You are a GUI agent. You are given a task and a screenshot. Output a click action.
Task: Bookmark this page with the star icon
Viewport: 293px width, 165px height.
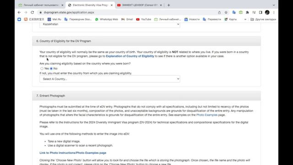click(226, 12)
